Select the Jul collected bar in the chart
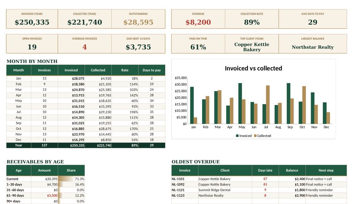The width and height of the screenshot is (353, 204). (267, 105)
